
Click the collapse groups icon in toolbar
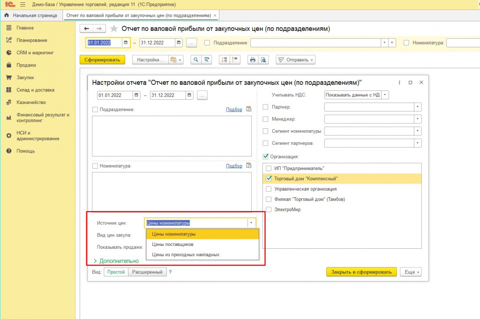click(x=235, y=59)
